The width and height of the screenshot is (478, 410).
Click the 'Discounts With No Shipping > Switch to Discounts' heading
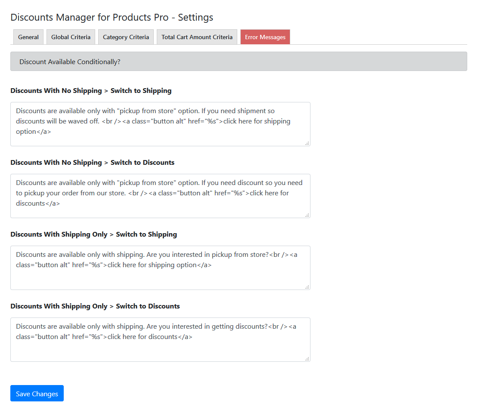point(92,163)
